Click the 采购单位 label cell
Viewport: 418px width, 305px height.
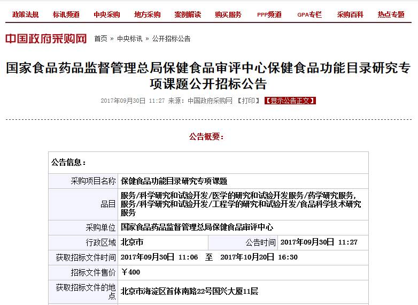click(x=83, y=227)
